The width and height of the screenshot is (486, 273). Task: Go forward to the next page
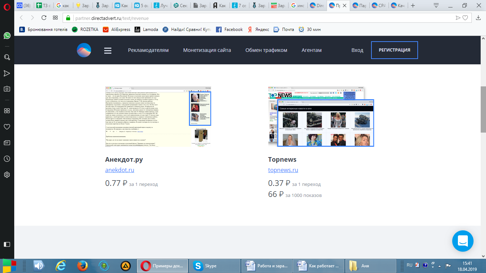tap(32, 18)
